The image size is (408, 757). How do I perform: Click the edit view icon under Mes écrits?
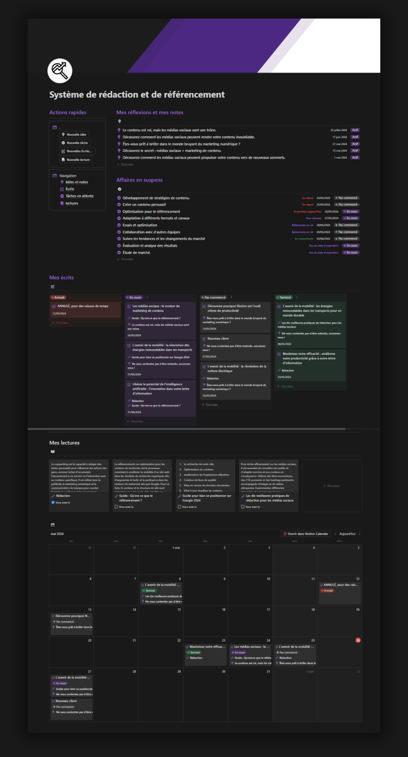point(53,287)
